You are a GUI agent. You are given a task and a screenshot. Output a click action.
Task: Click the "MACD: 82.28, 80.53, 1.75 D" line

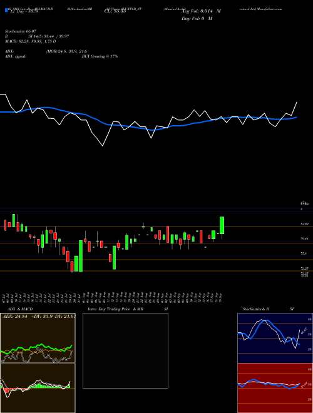click(x=31, y=41)
